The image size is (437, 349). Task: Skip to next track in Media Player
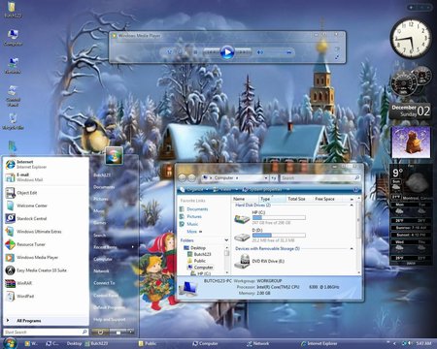244,52
